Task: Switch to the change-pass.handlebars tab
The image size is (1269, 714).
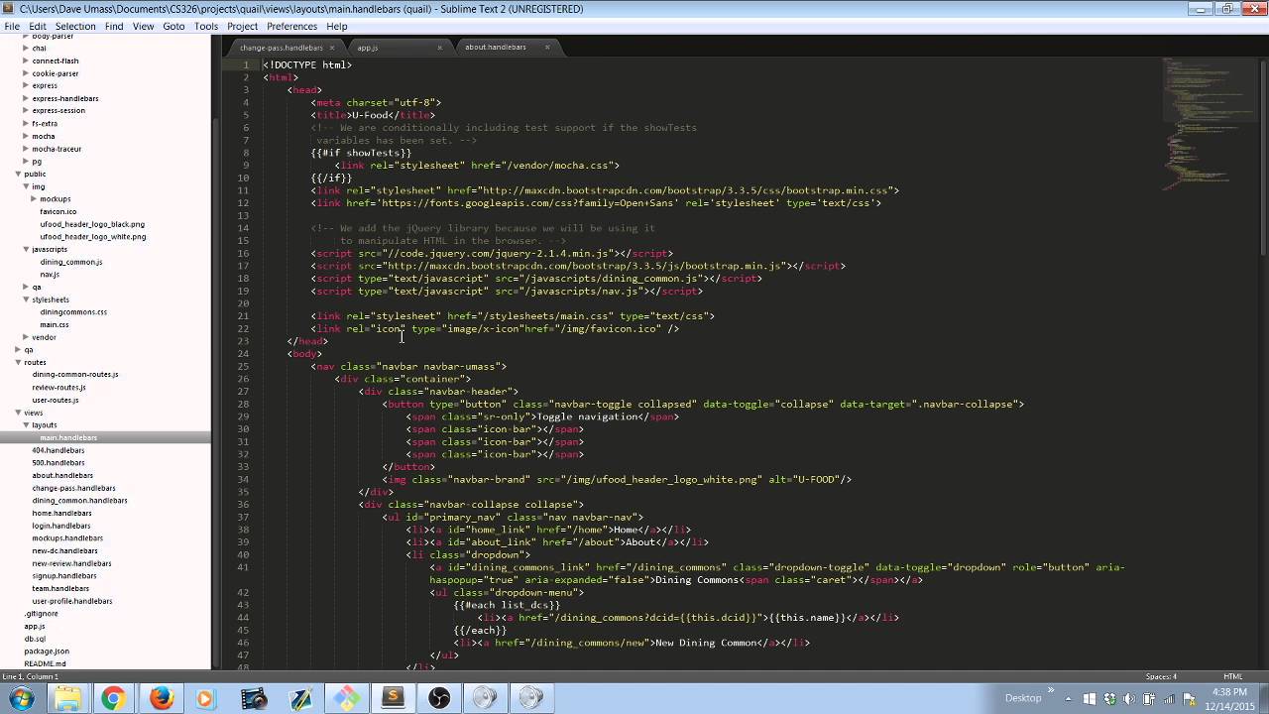Action: tap(287, 48)
